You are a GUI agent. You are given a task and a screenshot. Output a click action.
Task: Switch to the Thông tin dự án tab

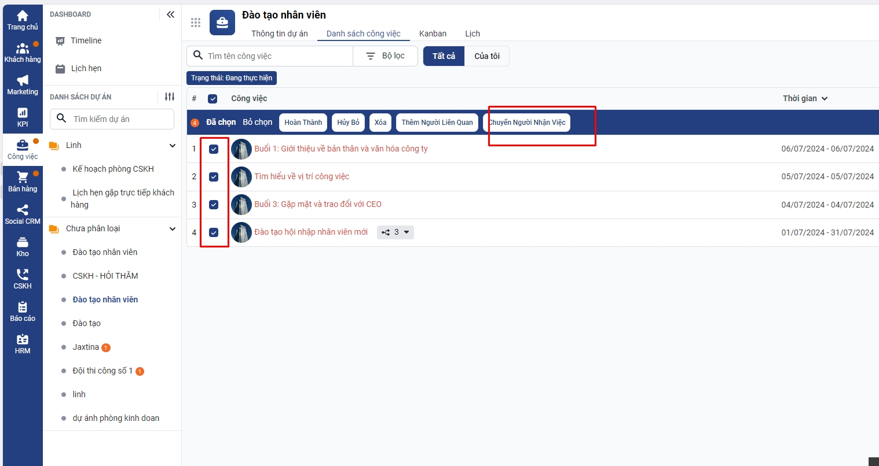click(x=279, y=34)
